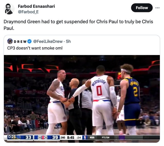Click the DREW display name in quoted tweet
Screen dimensions: 164x146
pos(20,41)
